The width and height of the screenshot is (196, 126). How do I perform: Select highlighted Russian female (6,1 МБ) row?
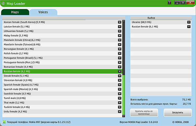coord(62,71)
